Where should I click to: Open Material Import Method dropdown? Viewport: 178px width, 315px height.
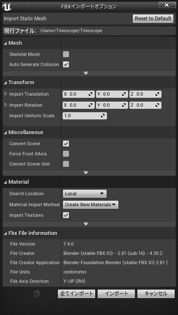coord(90,205)
